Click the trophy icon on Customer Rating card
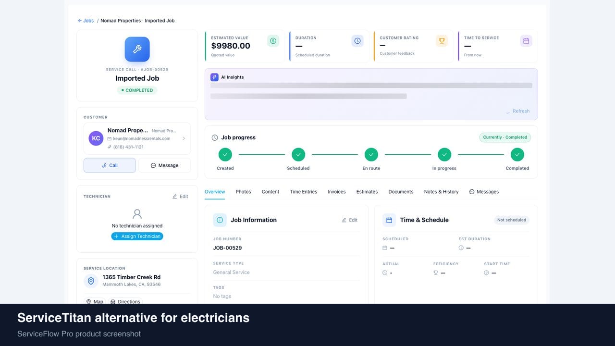The height and width of the screenshot is (346, 615). pyautogui.click(x=442, y=41)
